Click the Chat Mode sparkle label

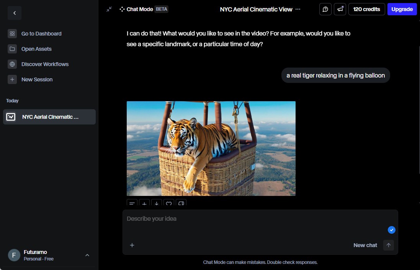(x=136, y=9)
